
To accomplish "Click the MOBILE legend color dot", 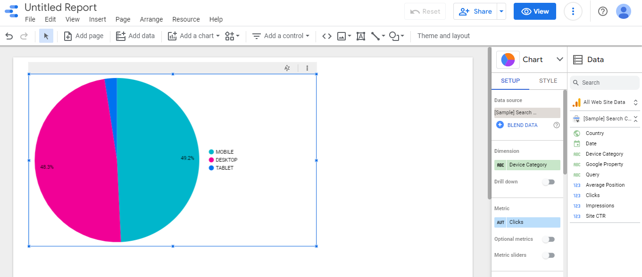I will coord(211,152).
